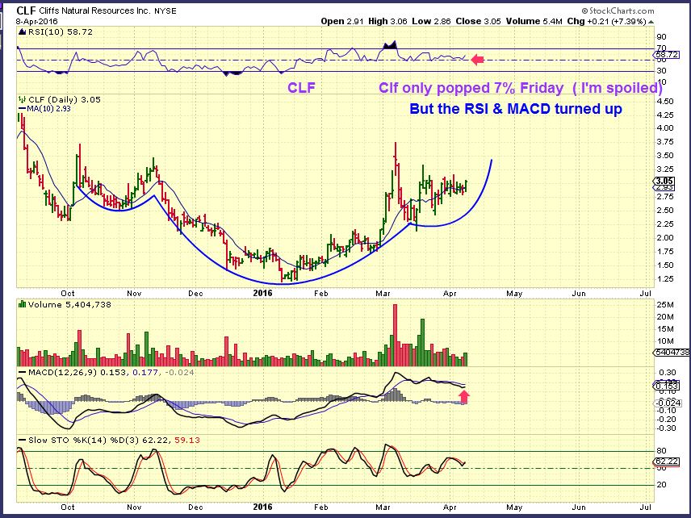Click the RSI(10) 58.72 legend text

61,31
